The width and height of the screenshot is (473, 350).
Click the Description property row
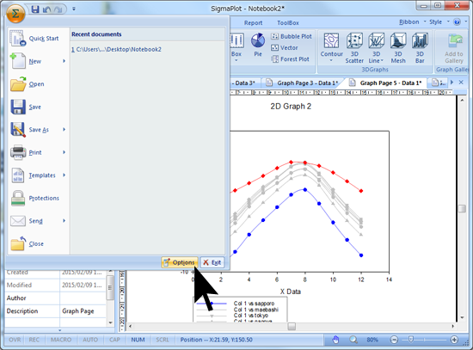point(56,311)
